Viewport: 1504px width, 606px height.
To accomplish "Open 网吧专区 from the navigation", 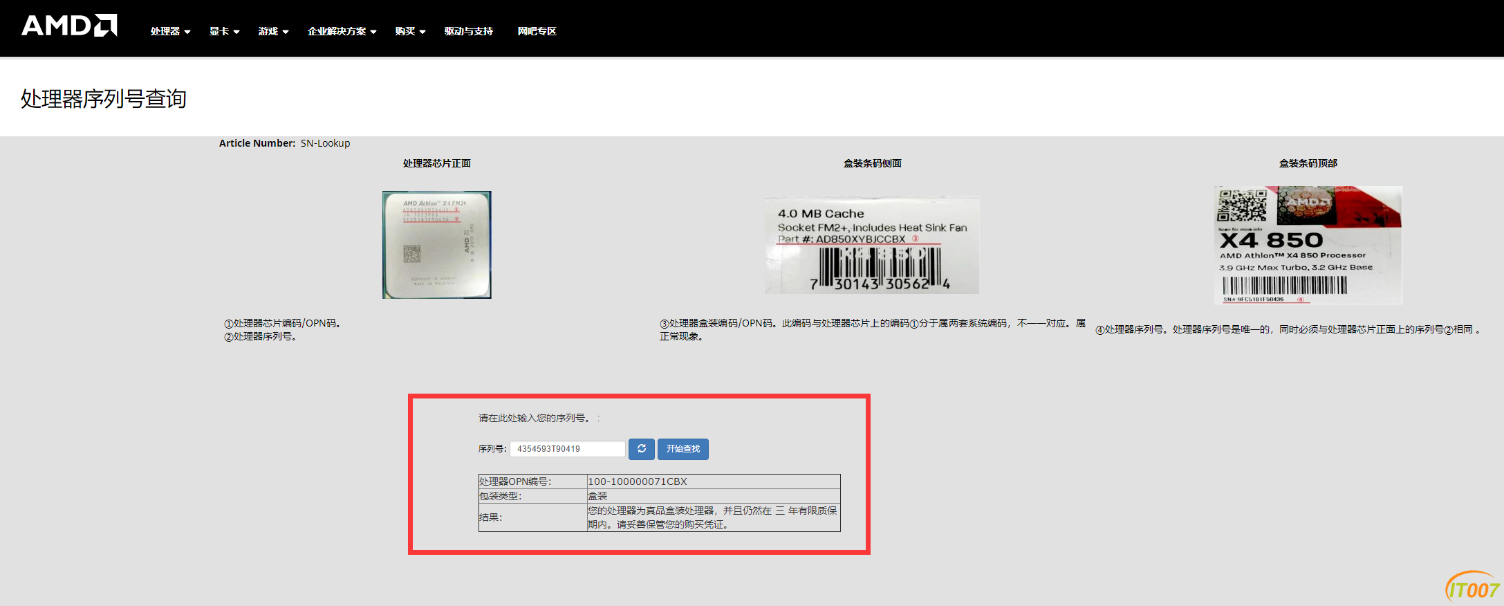I will point(537,31).
